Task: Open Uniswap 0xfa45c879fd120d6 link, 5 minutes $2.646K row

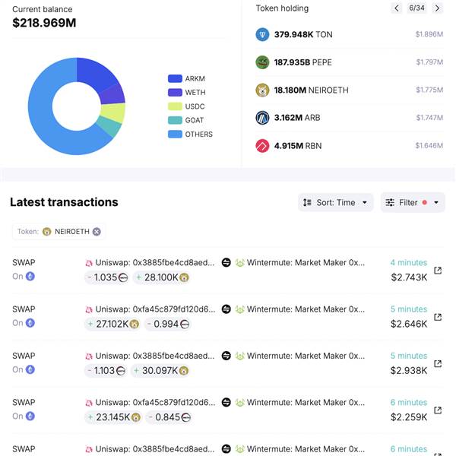Action: (155, 309)
